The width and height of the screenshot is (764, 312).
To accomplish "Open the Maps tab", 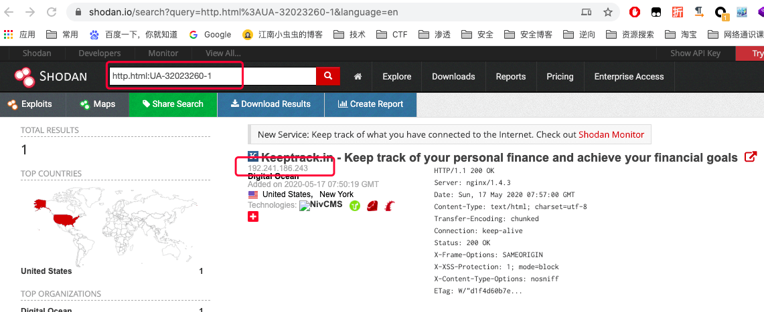I will click(x=98, y=104).
